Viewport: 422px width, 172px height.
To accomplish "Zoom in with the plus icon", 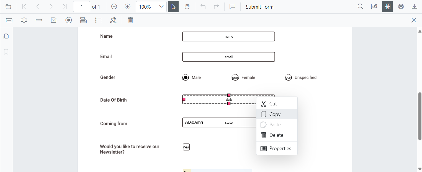I will (x=127, y=7).
